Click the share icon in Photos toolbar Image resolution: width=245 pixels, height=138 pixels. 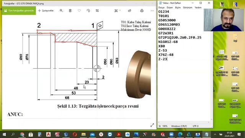pos(129,11)
